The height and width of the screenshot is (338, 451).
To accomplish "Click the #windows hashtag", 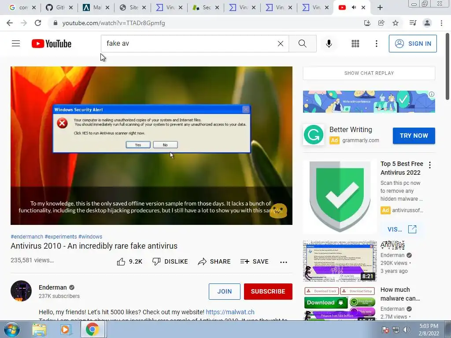I will click(90, 236).
